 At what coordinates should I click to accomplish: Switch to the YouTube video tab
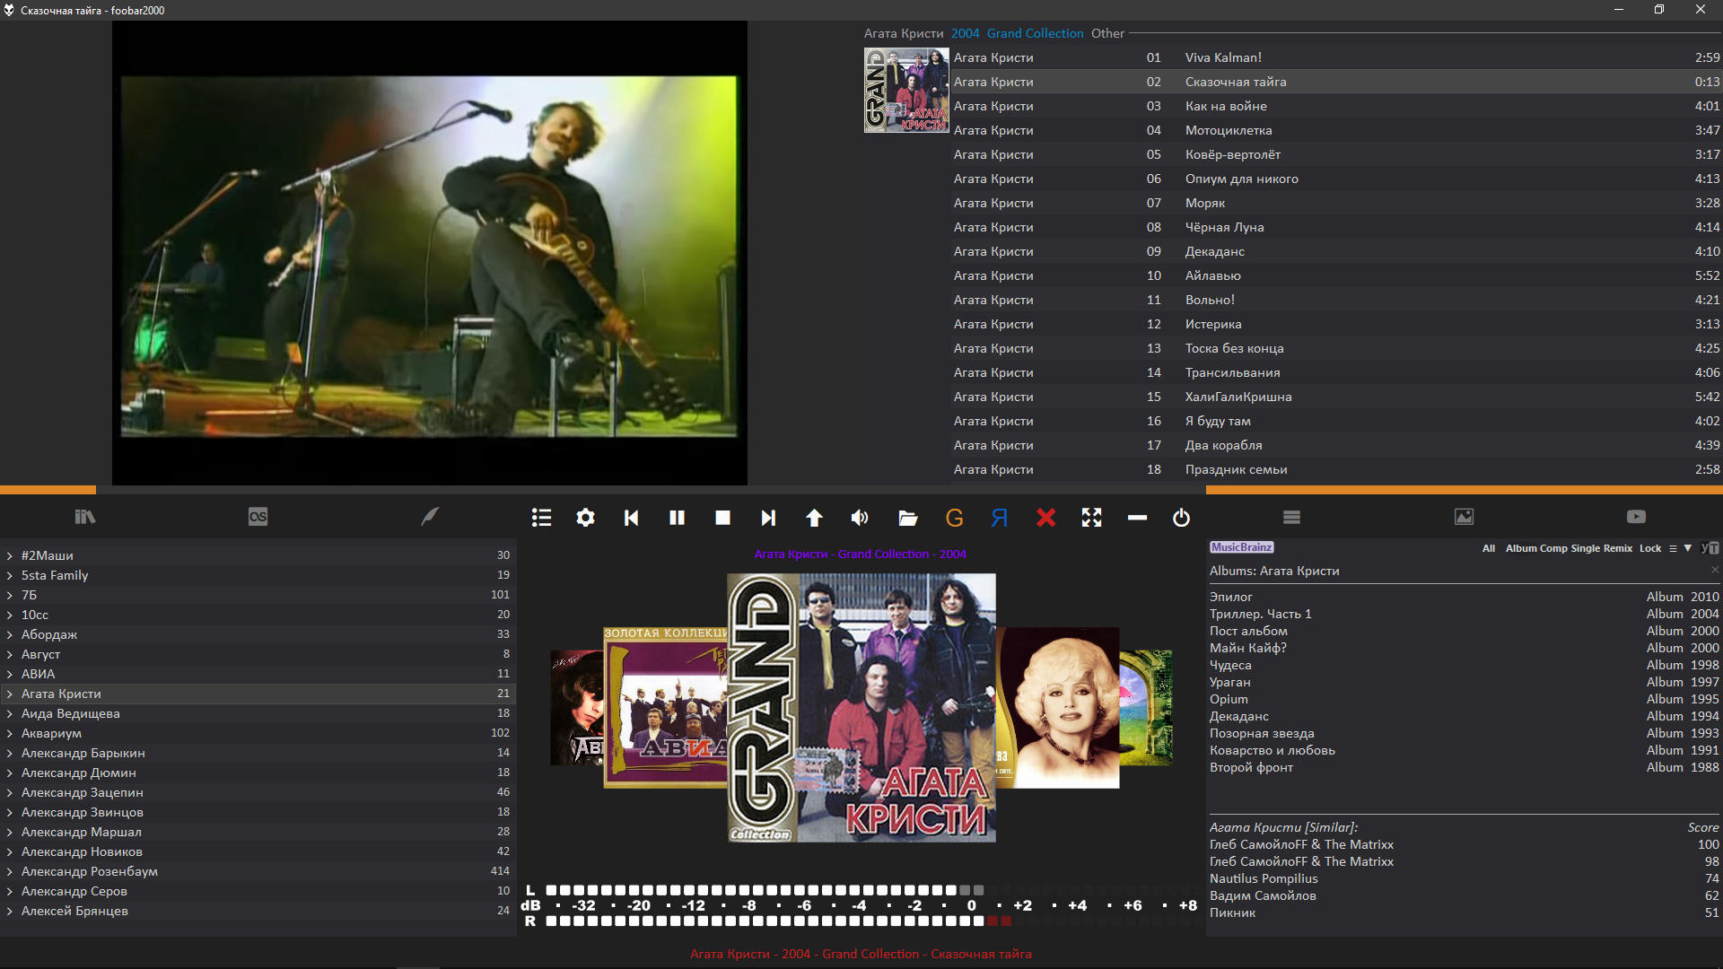[x=1636, y=517]
